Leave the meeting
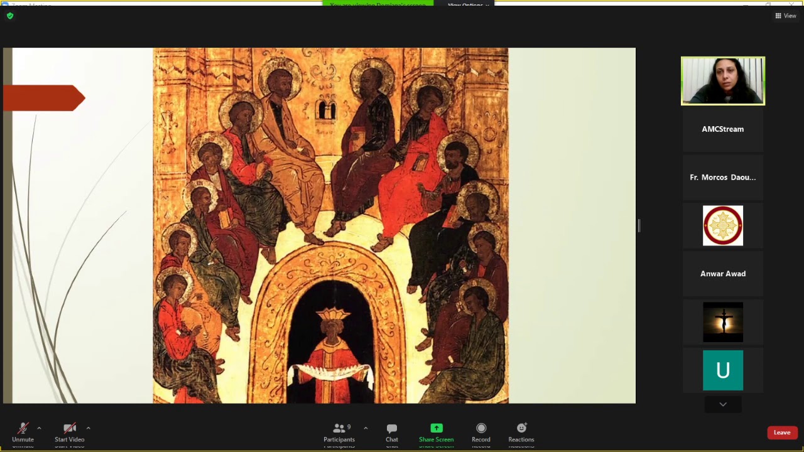This screenshot has height=452, width=804. [x=782, y=433]
